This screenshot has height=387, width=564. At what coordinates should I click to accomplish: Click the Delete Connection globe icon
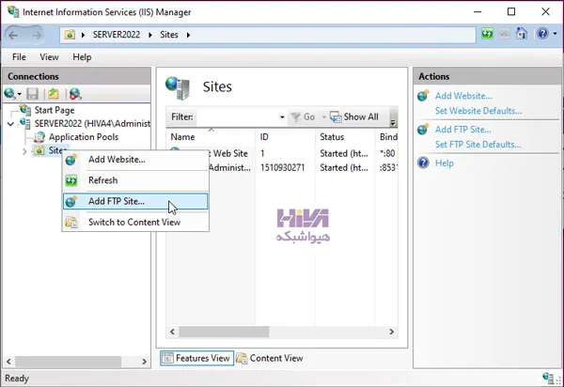tap(75, 94)
